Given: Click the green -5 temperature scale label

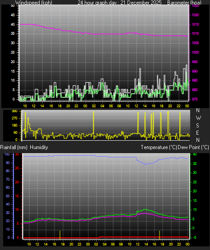Looking at the screenshot, I should (x=194, y=237).
